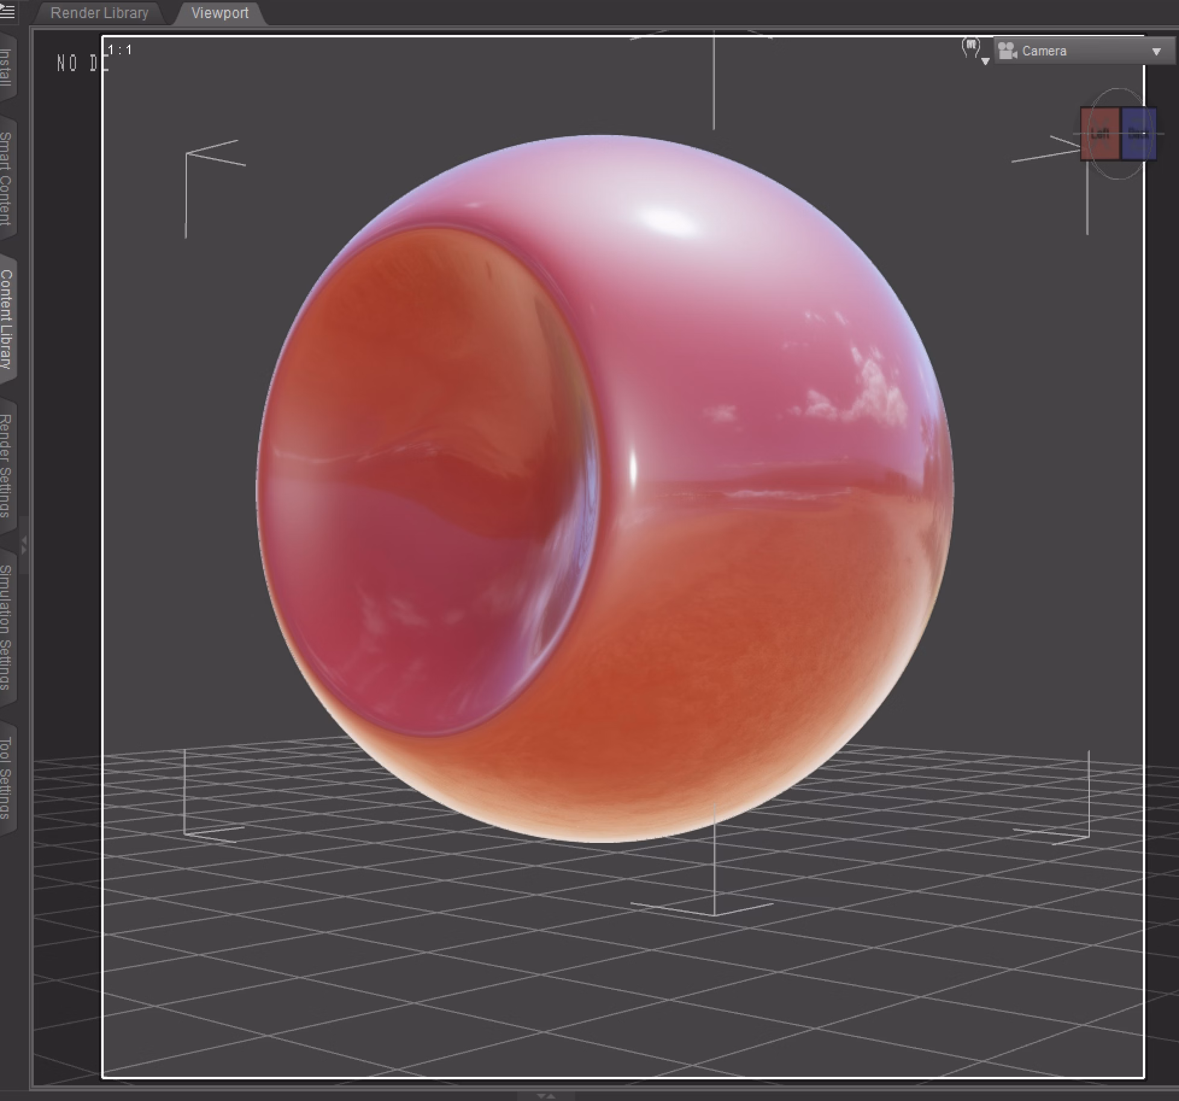The image size is (1179, 1101).
Task: Open the Render Settings side tab
Action: click(6, 465)
